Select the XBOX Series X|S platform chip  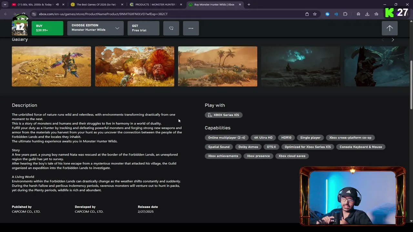pos(224,115)
